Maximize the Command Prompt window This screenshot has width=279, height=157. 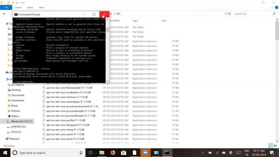(x=94, y=14)
